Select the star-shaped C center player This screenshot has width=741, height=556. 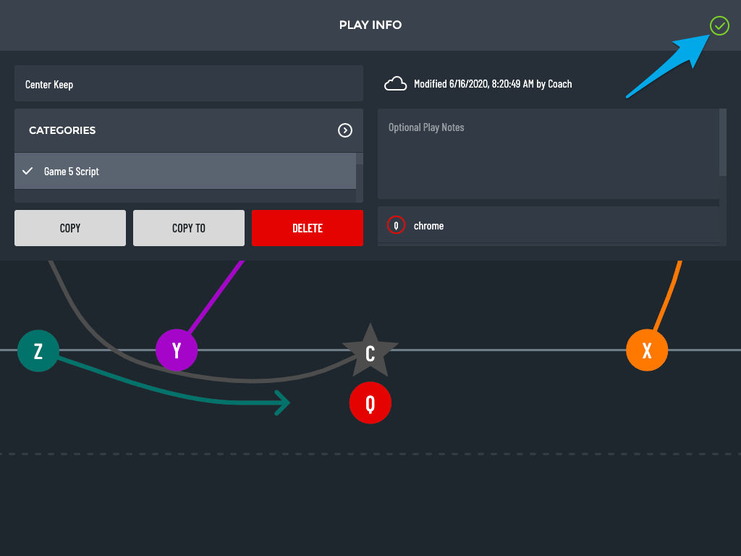[x=370, y=352]
